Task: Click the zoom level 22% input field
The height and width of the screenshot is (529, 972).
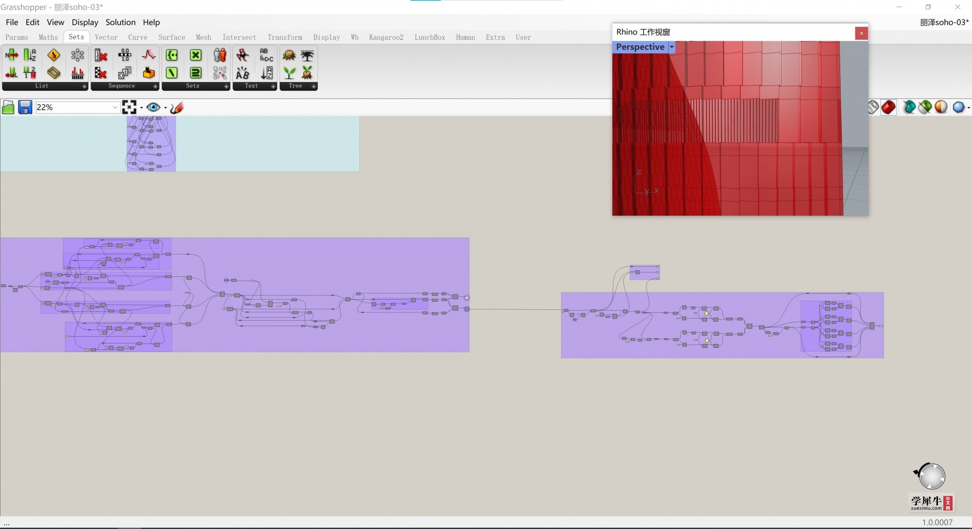Action: pos(75,107)
